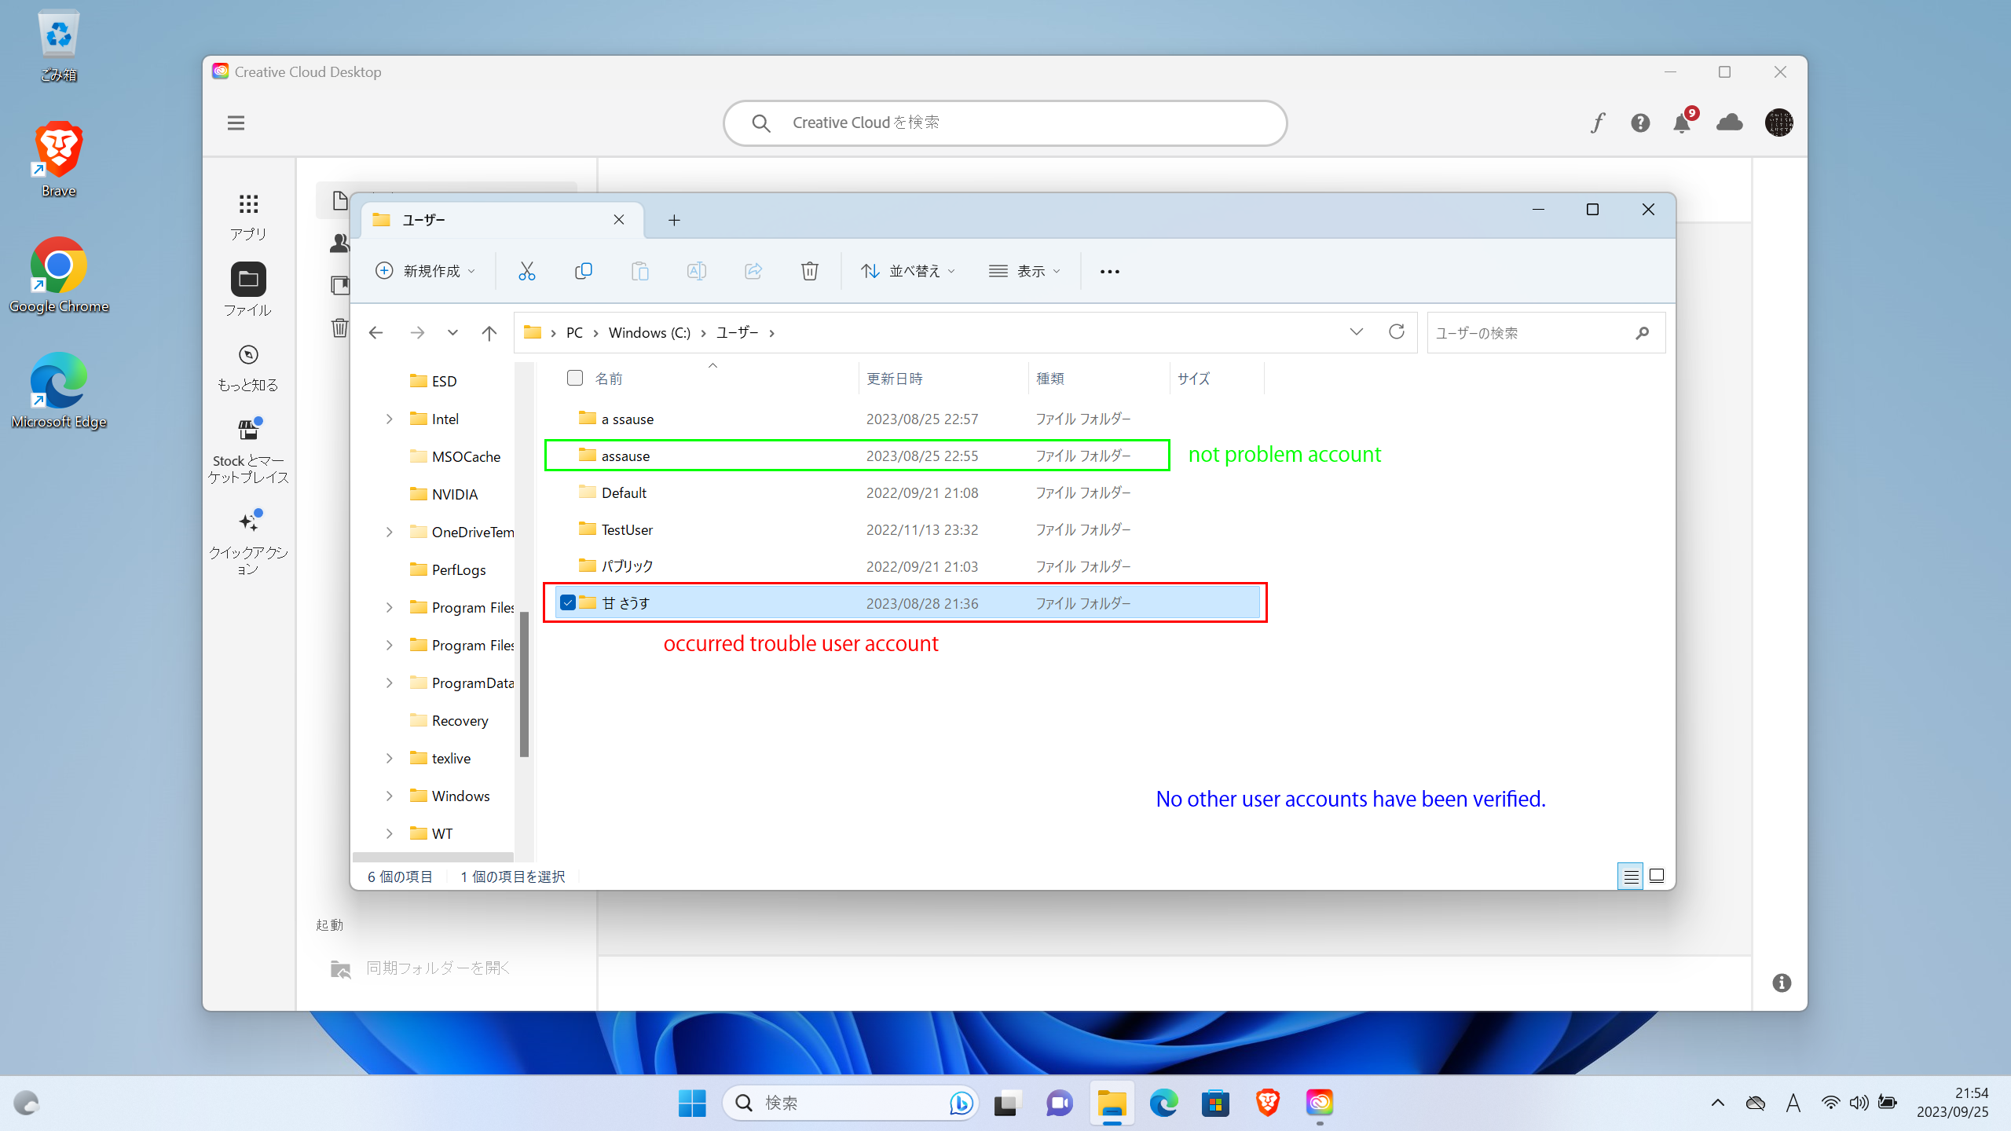
Task: Click the Cut scissors icon in Explorer toolbar
Action: (526, 271)
